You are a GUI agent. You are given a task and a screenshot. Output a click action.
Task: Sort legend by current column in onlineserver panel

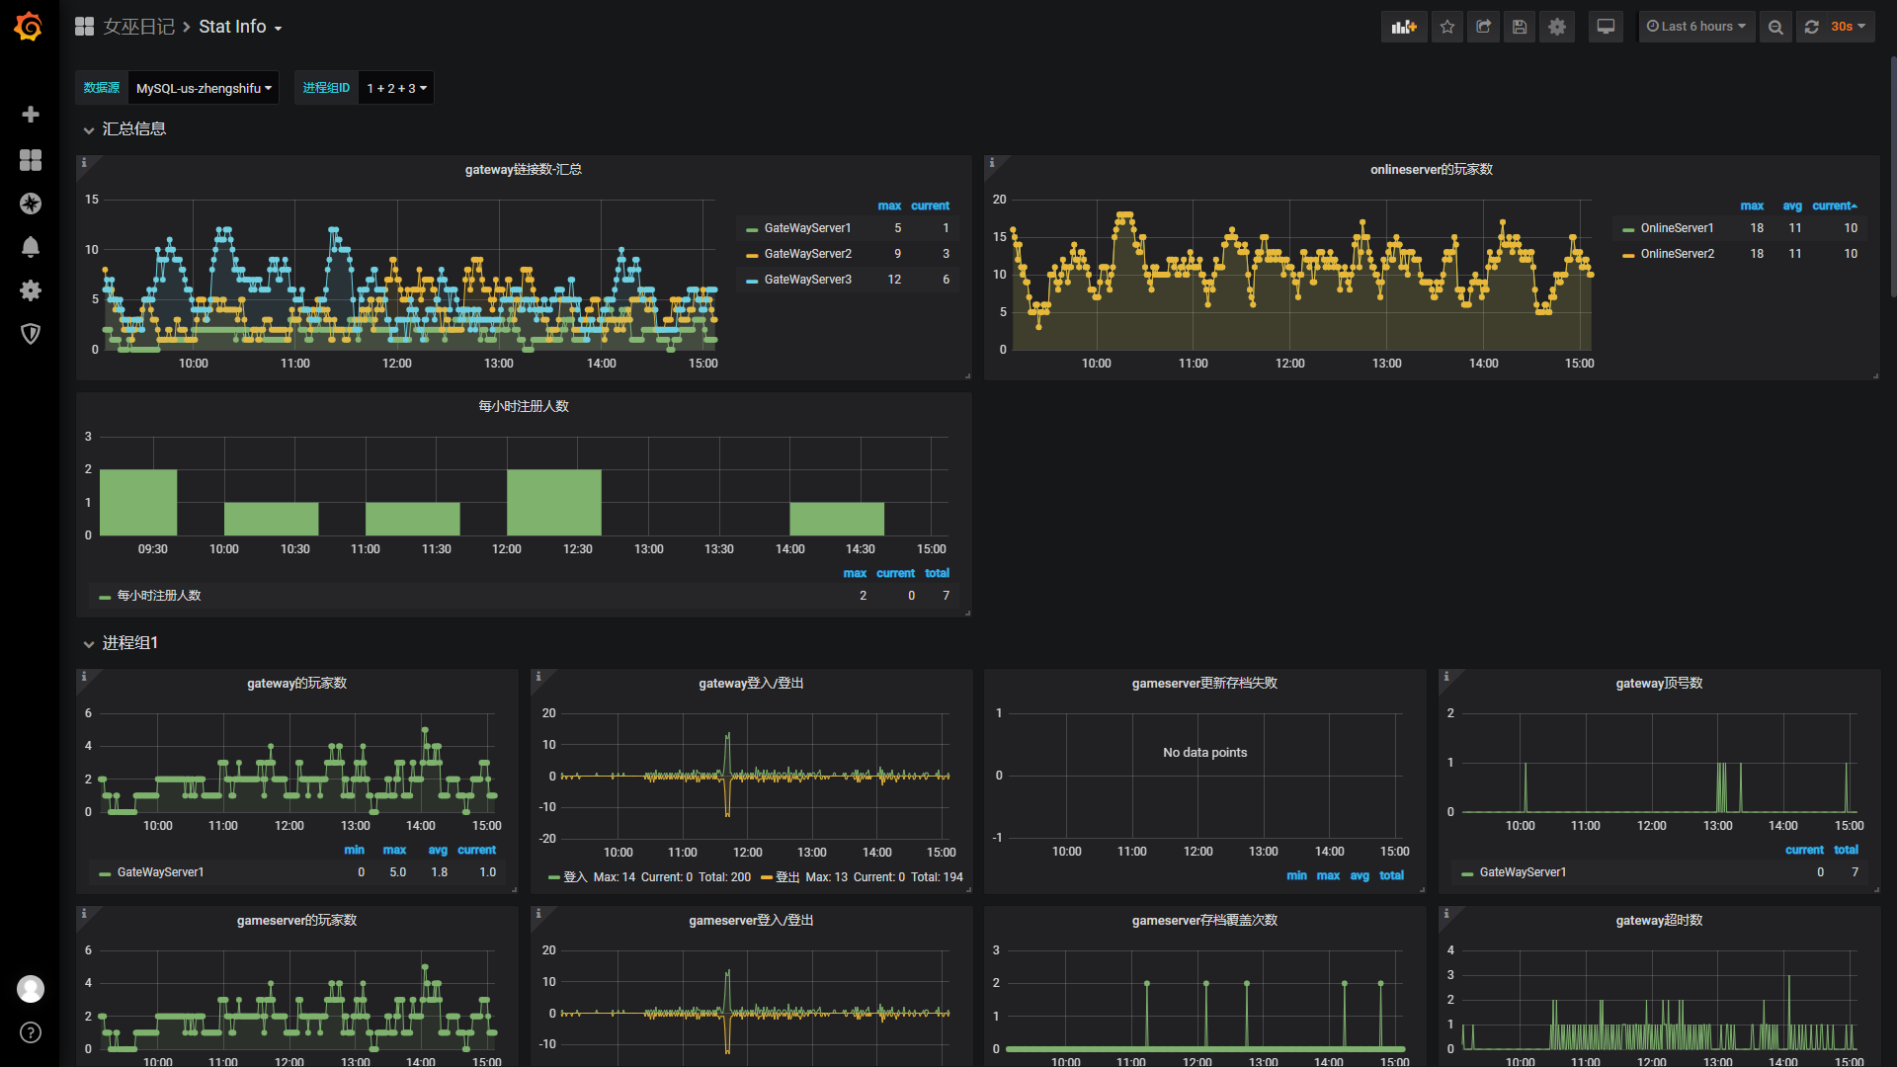[1833, 205]
